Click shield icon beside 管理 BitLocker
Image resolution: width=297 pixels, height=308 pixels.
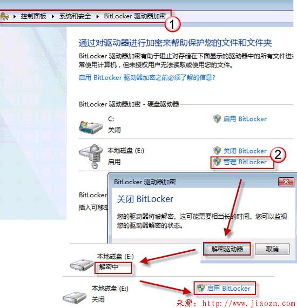(217, 162)
